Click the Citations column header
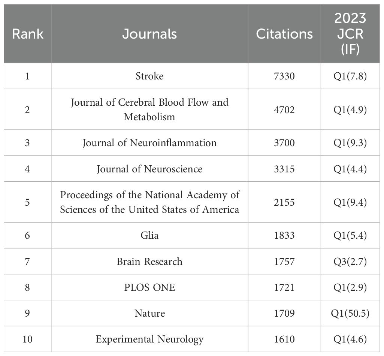 tap(284, 34)
